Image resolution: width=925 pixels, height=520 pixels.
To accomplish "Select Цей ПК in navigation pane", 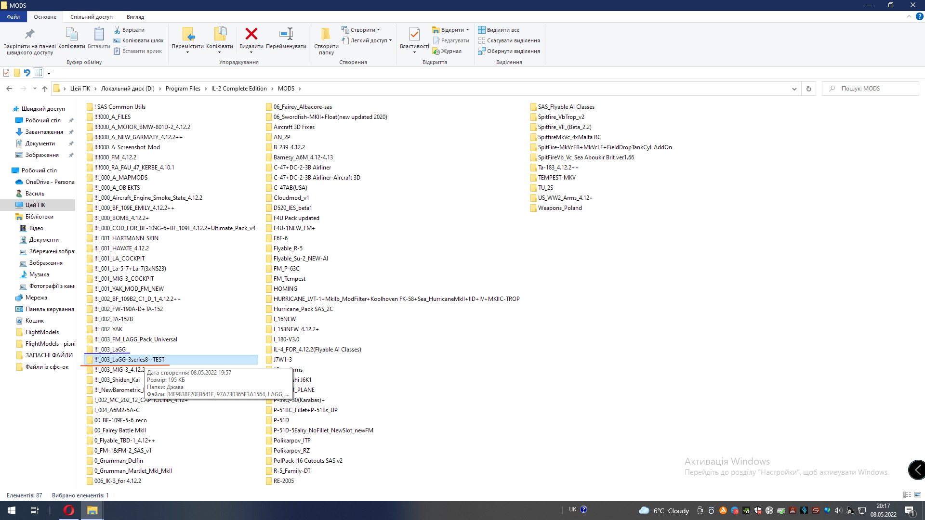I will 35,205.
